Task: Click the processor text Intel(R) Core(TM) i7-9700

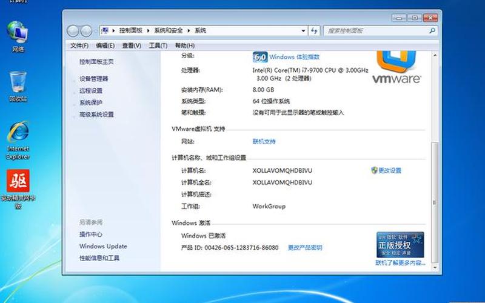Action: [310, 70]
